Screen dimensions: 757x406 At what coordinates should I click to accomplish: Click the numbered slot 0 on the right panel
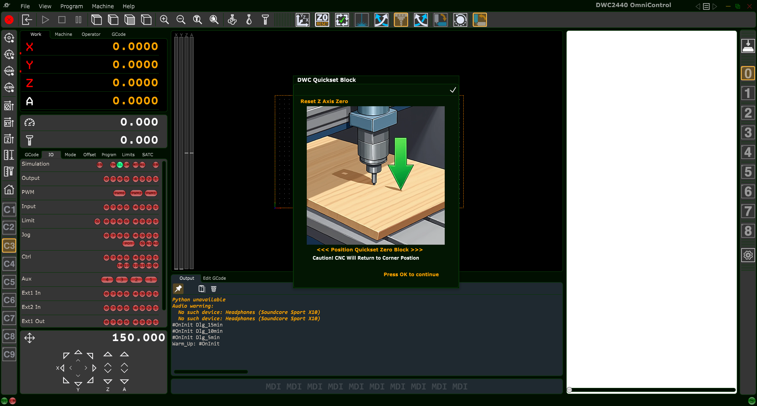748,73
